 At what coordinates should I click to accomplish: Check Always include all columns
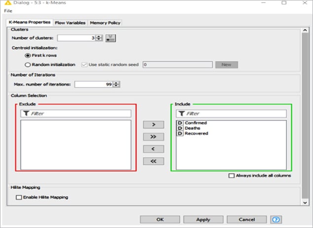tap(232, 176)
